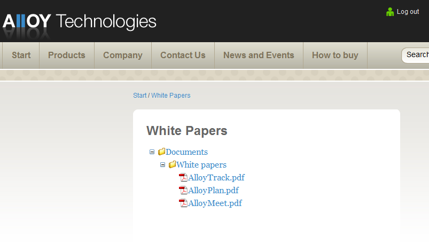Click the White Papers breadcrumb link
The width and height of the screenshot is (429, 245).
coord(171,96)
